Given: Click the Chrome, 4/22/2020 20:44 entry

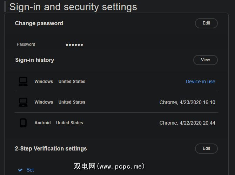Looking at the screenshot, I should pos(187,123).
